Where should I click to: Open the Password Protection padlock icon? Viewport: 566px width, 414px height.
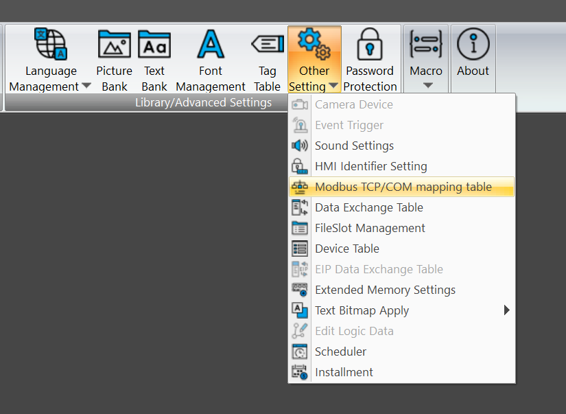(x=370, y=45)
